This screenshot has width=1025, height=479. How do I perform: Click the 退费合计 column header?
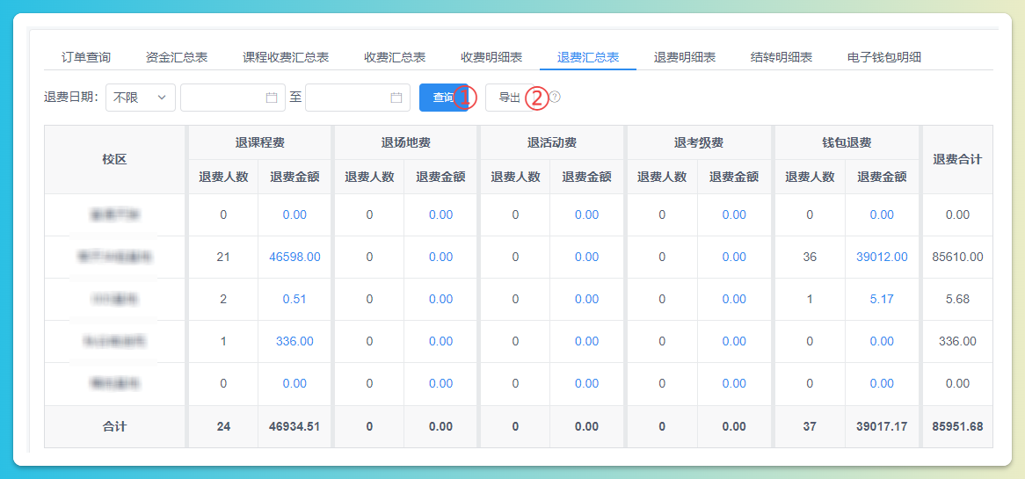(957, 159)
